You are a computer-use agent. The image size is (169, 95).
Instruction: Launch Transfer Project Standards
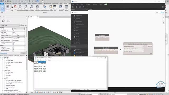click(x=45, y=8)
